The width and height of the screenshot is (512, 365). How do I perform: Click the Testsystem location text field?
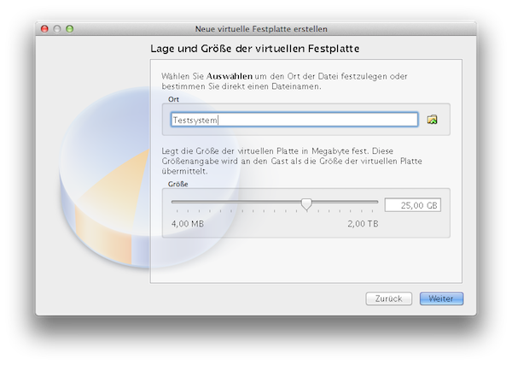tap(294, 120)
